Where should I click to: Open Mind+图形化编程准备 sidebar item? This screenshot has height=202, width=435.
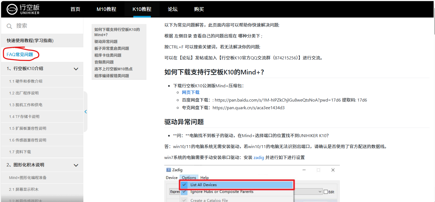(42, 178)
